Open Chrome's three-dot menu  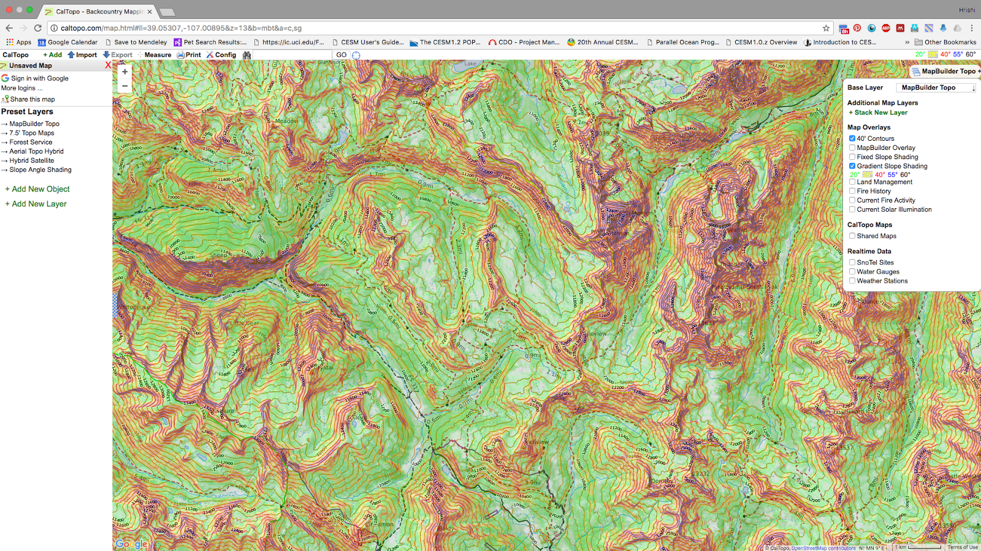click(972, 28)
